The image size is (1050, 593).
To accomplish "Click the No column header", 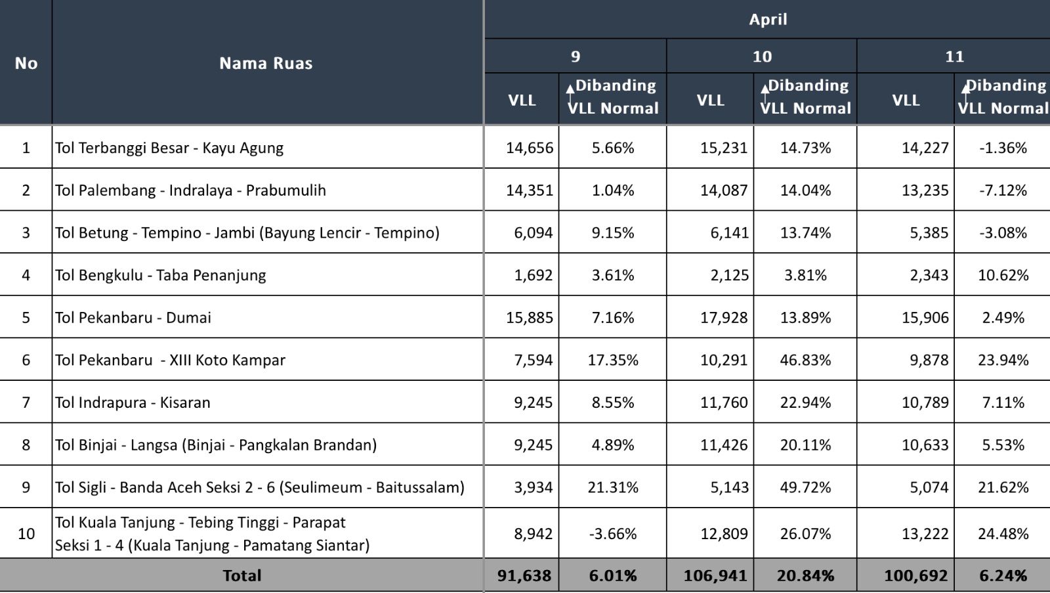I will (26, 63).
